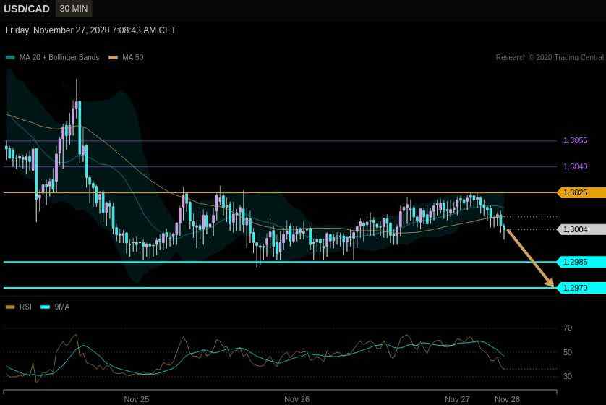
Task: Click the RSI 50 axis value
Action: click(568, 352)
